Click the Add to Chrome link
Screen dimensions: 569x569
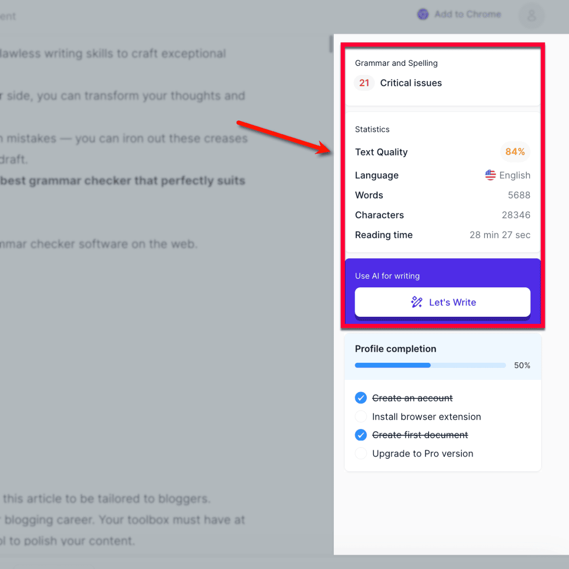468,15
